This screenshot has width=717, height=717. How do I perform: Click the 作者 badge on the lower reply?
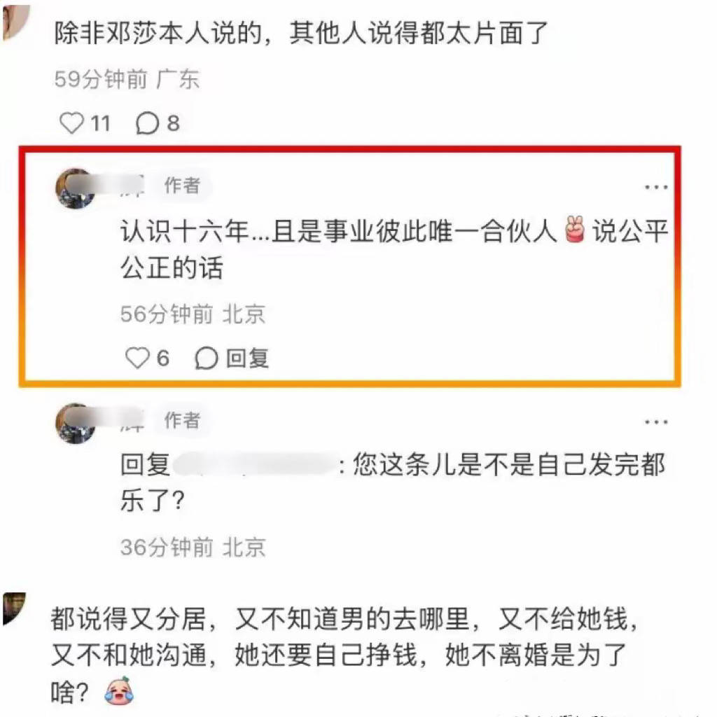183,420
